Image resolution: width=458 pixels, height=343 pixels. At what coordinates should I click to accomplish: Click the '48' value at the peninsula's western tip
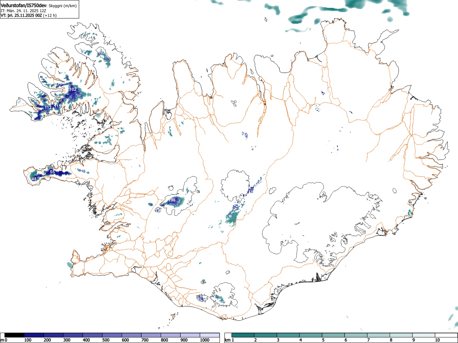34,179
